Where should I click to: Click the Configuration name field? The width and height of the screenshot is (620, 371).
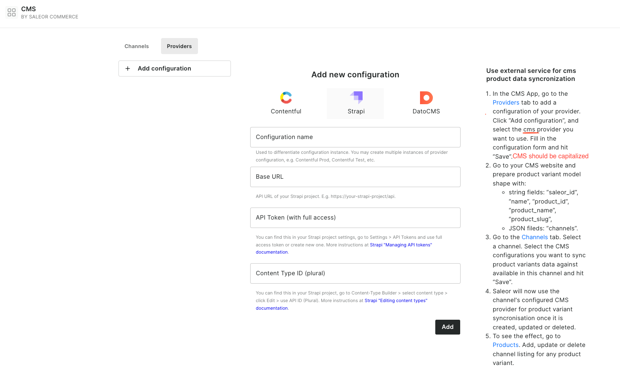(x=355, y=137)
